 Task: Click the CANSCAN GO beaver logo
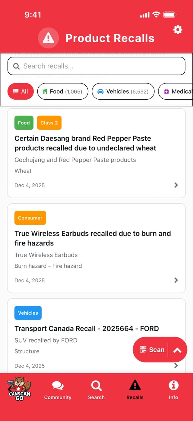coord(19,389)
